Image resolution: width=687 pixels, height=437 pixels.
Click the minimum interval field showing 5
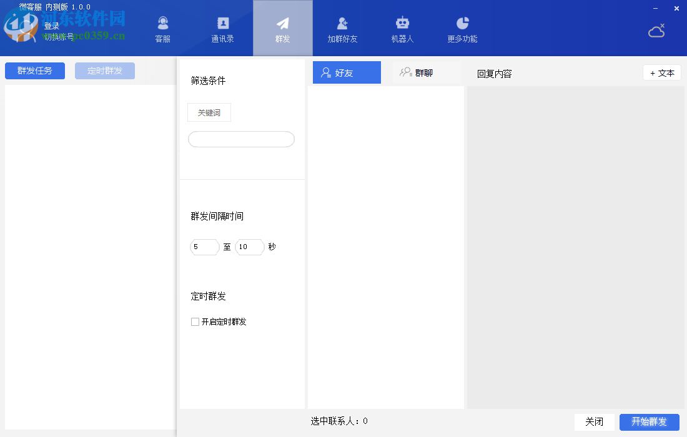click(205, 247)
